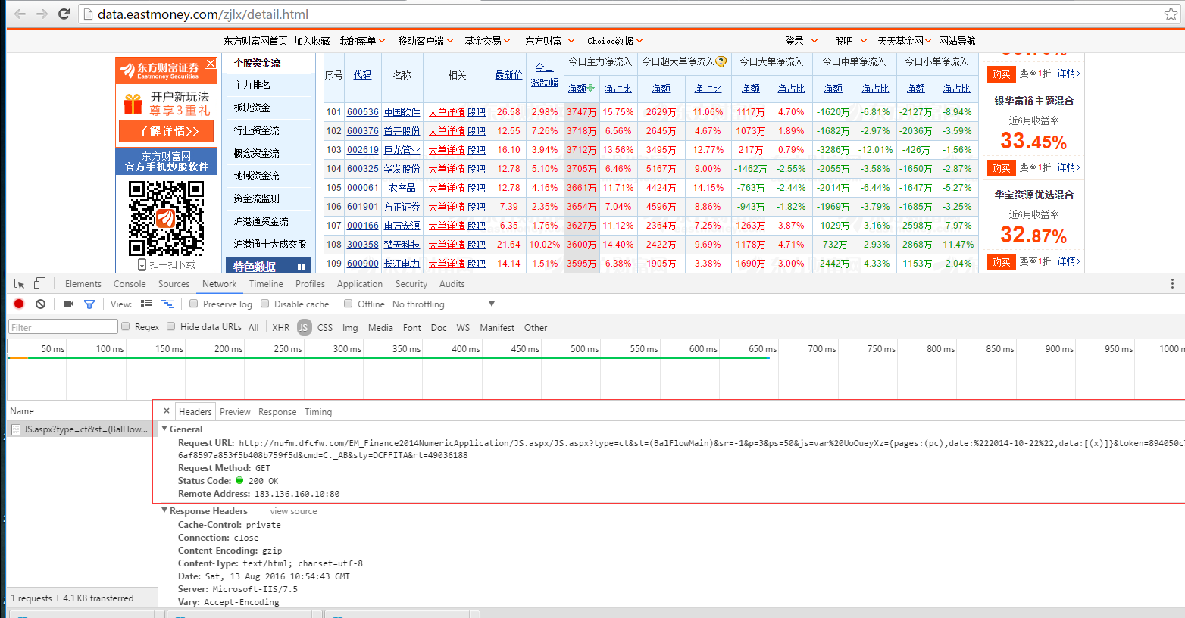The height and width of the screenshot is (618, 1185).
Task: Switch to Console tab
Action: [x=130, y=284]
